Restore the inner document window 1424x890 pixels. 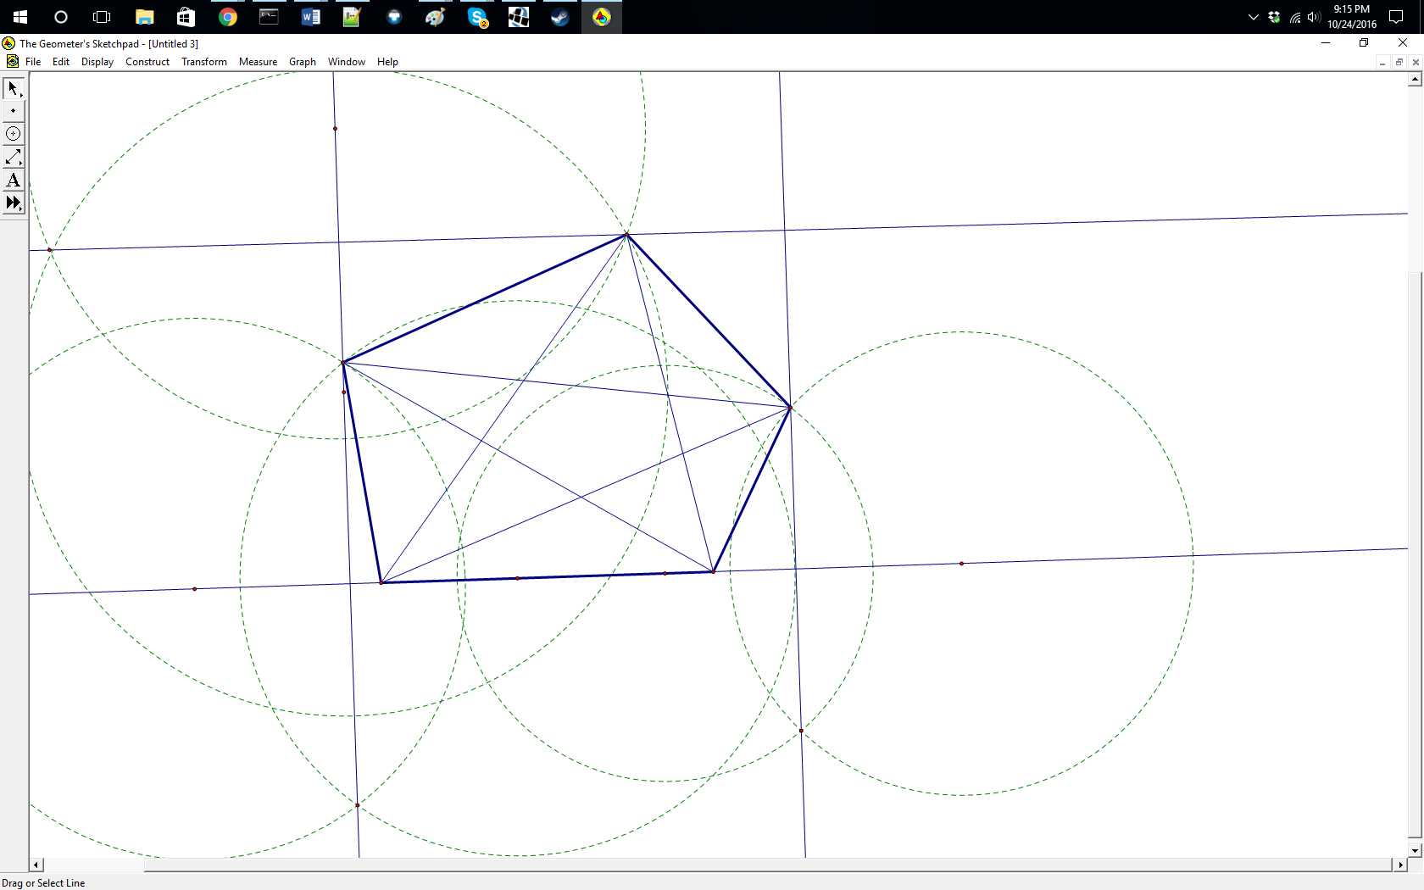pos(1399,62)
